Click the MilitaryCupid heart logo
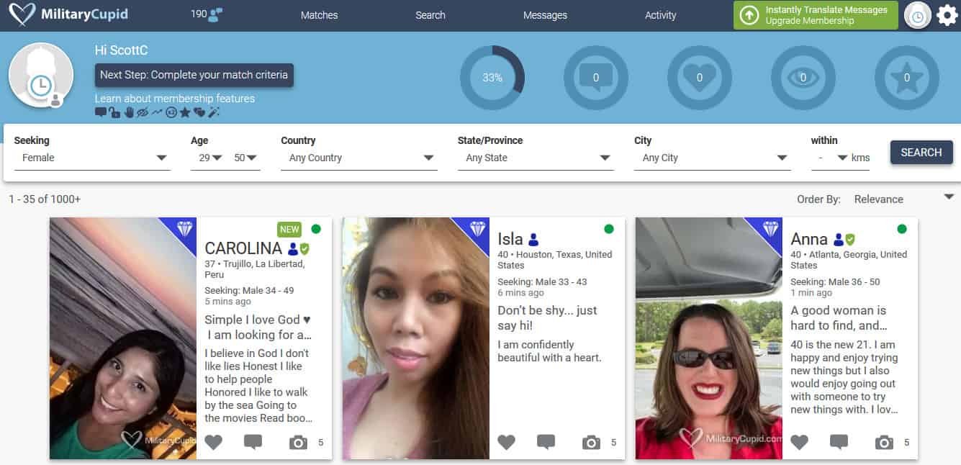Screen dimensions: 961x465 tap(22, 15)
